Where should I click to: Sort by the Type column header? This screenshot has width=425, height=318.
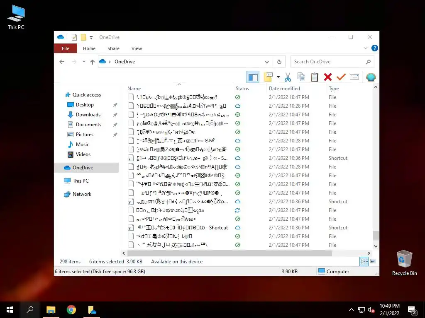tap(349, 89)
